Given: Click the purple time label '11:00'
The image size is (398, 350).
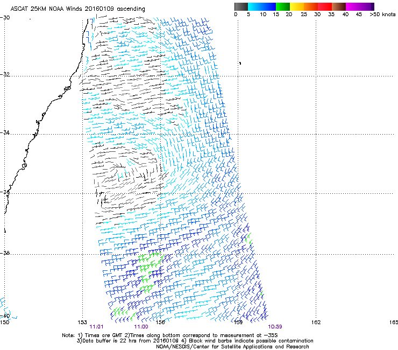Looking at the screenshot, I should [141, 327].
